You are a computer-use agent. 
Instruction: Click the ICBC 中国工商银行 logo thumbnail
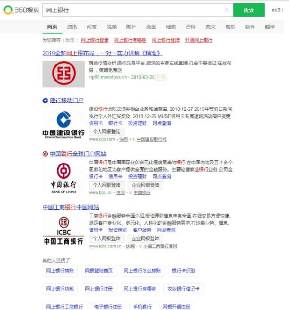(x=63, y=231)
